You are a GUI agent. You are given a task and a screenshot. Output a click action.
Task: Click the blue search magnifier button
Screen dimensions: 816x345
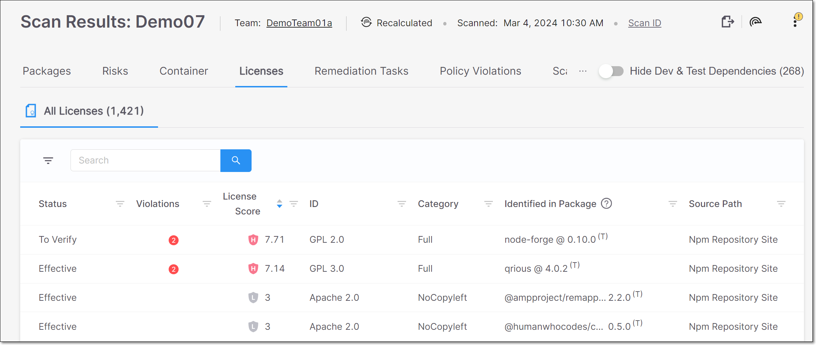point(236,161)
